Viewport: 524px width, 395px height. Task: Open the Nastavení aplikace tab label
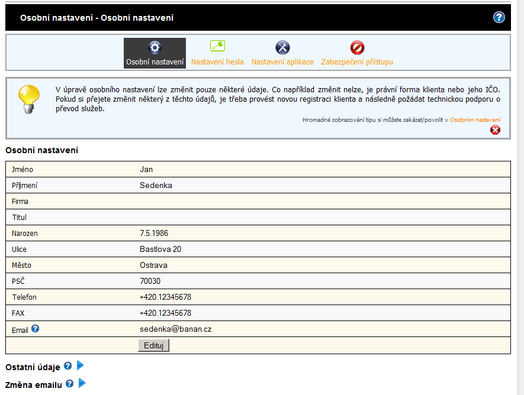[282, 61]
